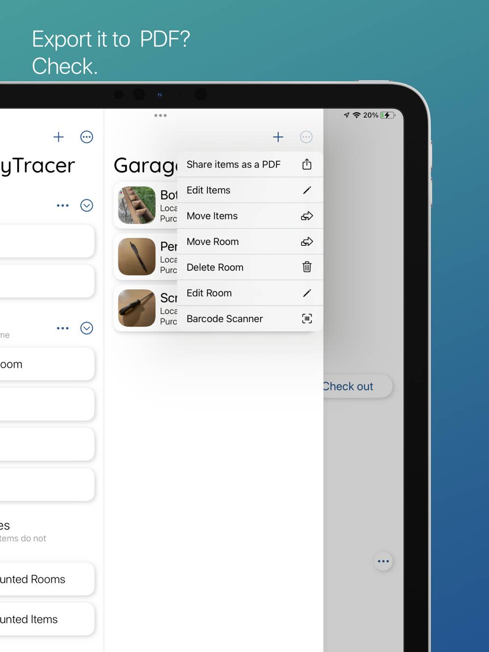
Task: Tap the arrow icon on the Move Items row
Action: click(307, 216)
